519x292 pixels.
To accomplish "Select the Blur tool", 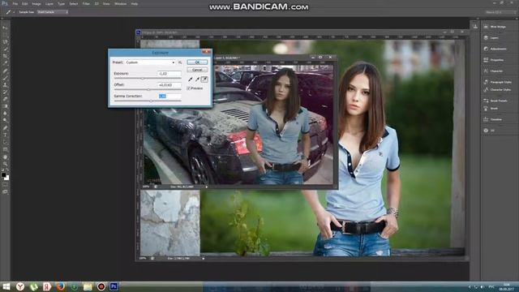I will click(x=5, y=114).
